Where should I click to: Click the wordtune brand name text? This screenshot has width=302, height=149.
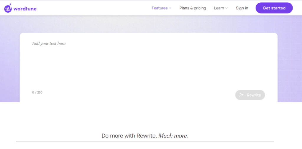[x=25, y=9]
